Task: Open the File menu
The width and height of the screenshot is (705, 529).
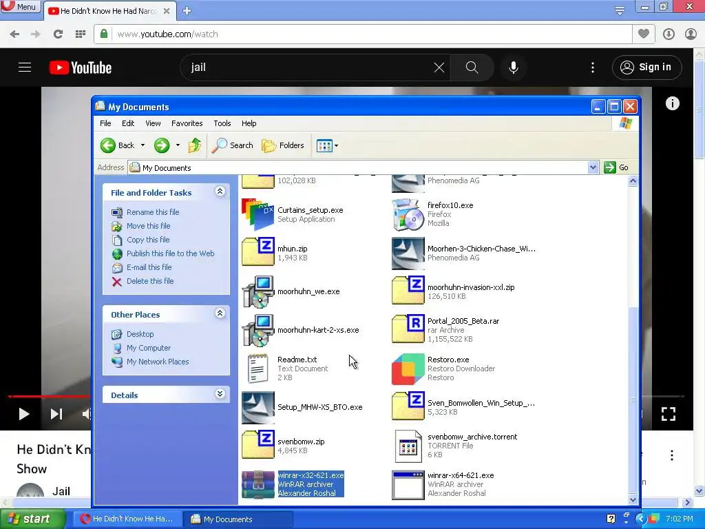Action: click(105, 123)
